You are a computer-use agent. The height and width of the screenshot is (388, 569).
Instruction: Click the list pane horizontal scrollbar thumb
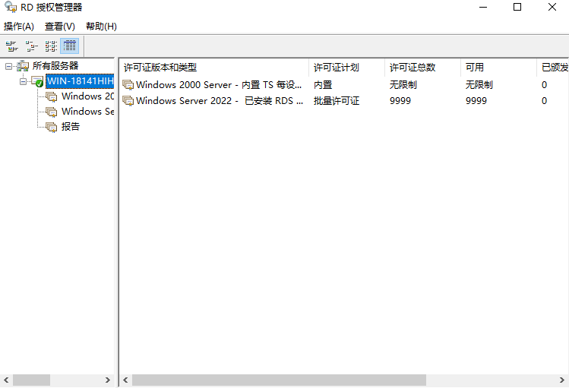pos(279,380)
